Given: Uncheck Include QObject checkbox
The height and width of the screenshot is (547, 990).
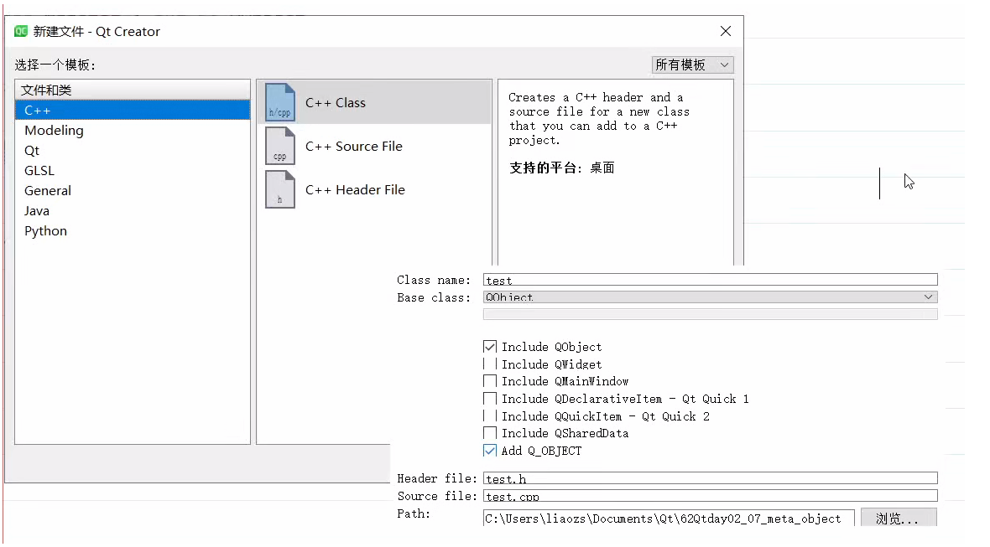Looking at the screenshot, I should (x=490, y=347).
